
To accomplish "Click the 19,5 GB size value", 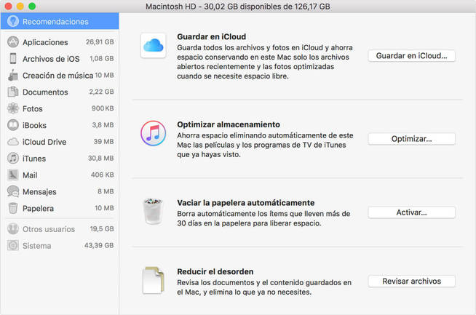I will pos(102,229).
